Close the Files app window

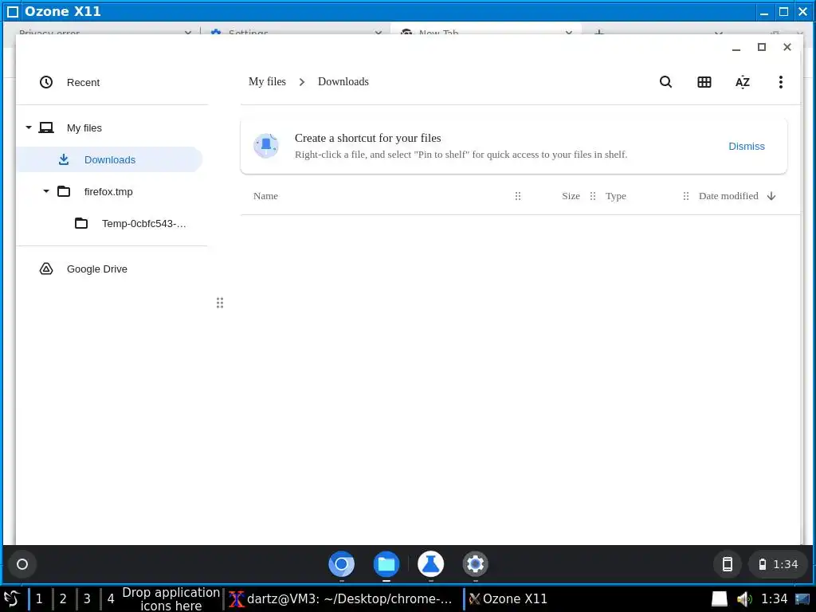tap(787, 47)
